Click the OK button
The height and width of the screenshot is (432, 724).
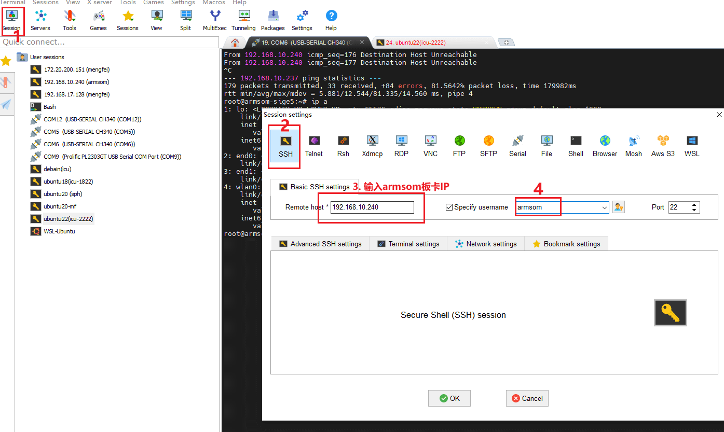(449, 398)
